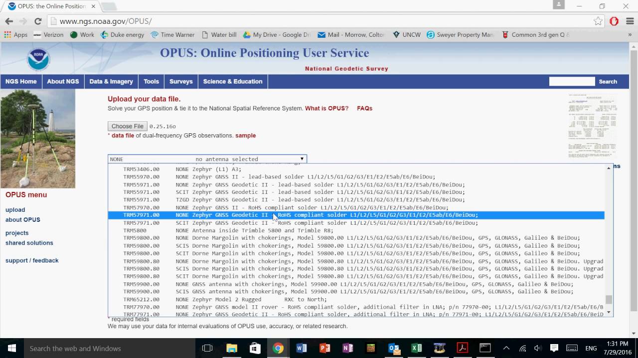638x358 pixels.
Task: Open the Windows Start menu
Action: coord(11,348)
